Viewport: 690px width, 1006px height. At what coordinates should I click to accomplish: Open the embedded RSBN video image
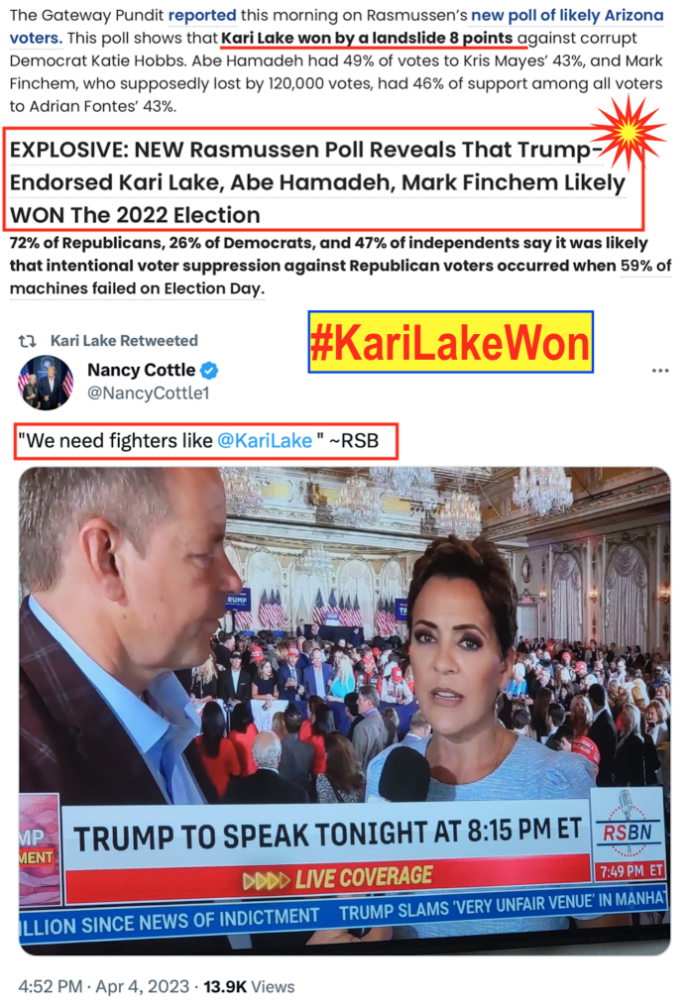(x=345, y=711)
